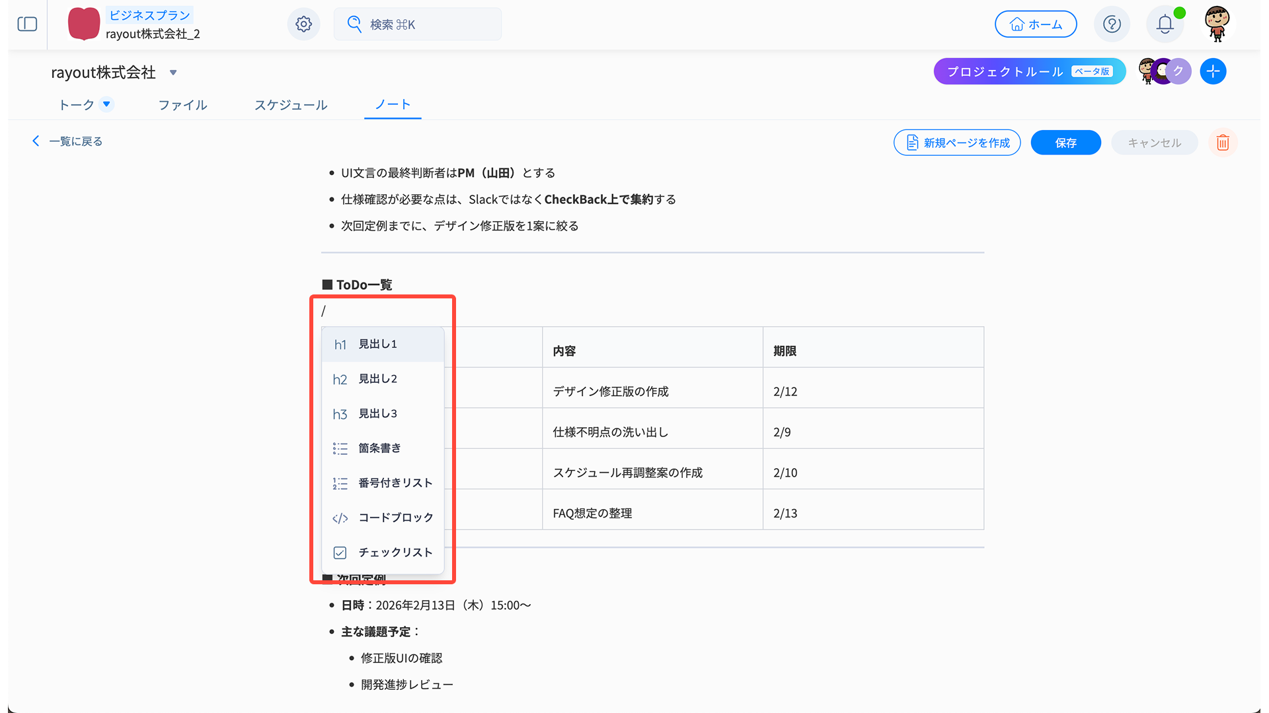Expand the rayout株式会社 project dropdown arrow
The image size is (1269, 713).
pyautogui.click(x=173, y=73)
